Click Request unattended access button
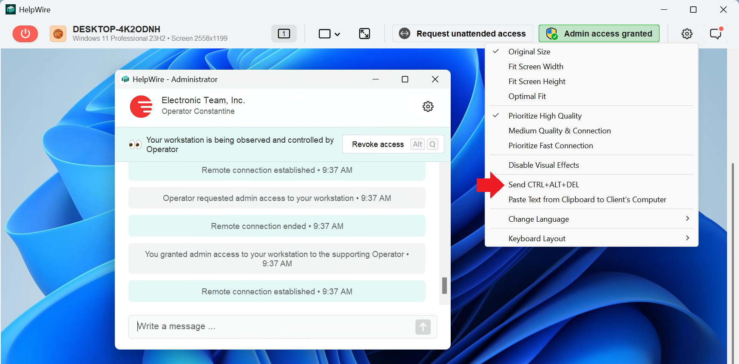This screenshot has width=739, height=364. [463, 34]
